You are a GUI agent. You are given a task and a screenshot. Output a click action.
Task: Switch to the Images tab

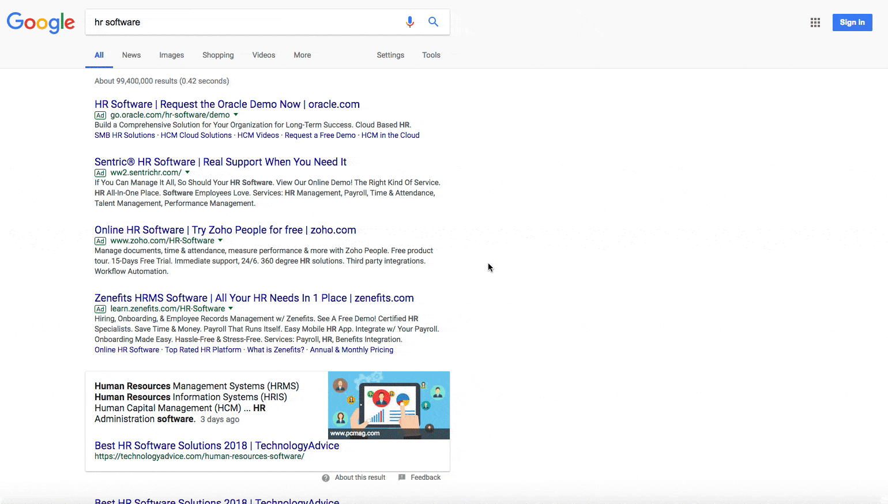(172, 55)
